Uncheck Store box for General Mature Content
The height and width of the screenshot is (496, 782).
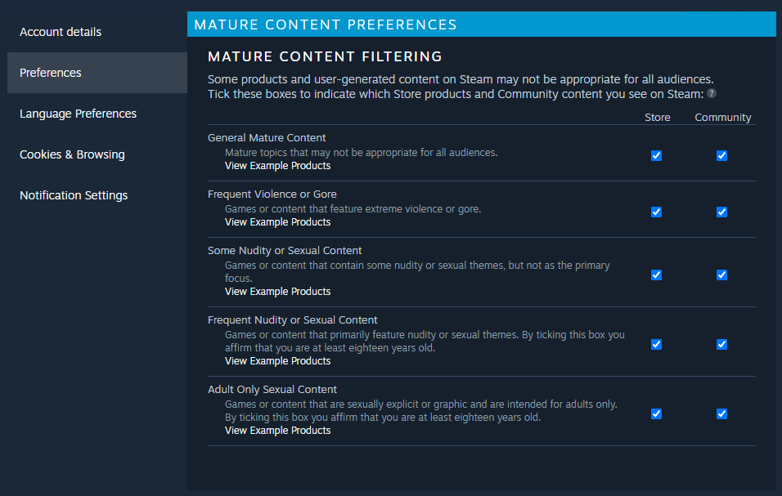[x=656, y=155]
